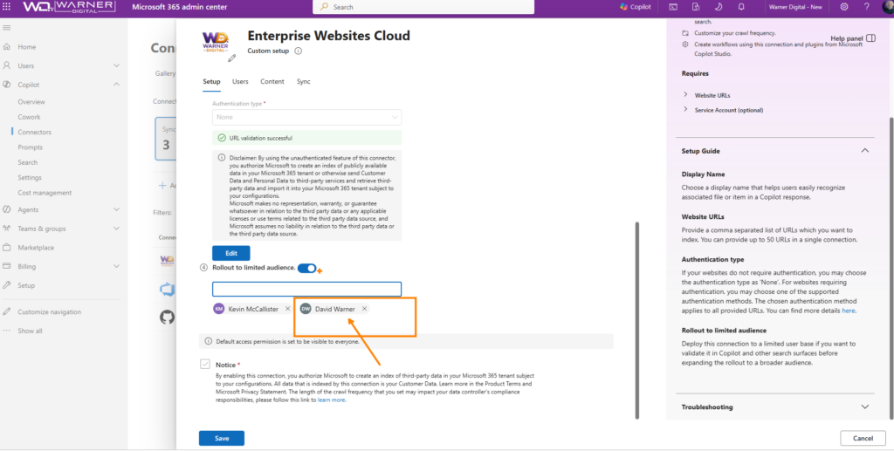Click the setup panel vertical scrollbar
This screenshot has height=451, width=894.
[x=636, y=320]
